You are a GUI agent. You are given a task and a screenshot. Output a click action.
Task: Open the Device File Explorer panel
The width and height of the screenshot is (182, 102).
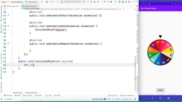(x=137, y=84)
